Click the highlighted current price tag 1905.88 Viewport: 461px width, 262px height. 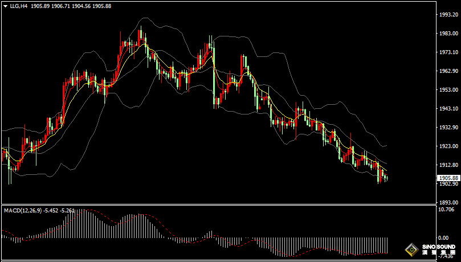[x=447, y=178]
